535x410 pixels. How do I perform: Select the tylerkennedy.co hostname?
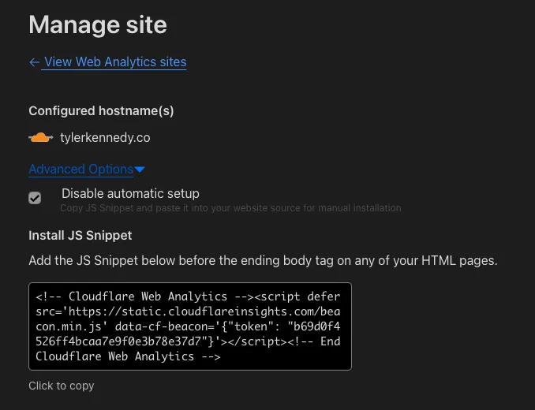(105, 138)
